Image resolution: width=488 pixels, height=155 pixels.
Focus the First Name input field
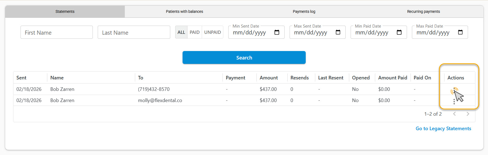tap(57, 32)
